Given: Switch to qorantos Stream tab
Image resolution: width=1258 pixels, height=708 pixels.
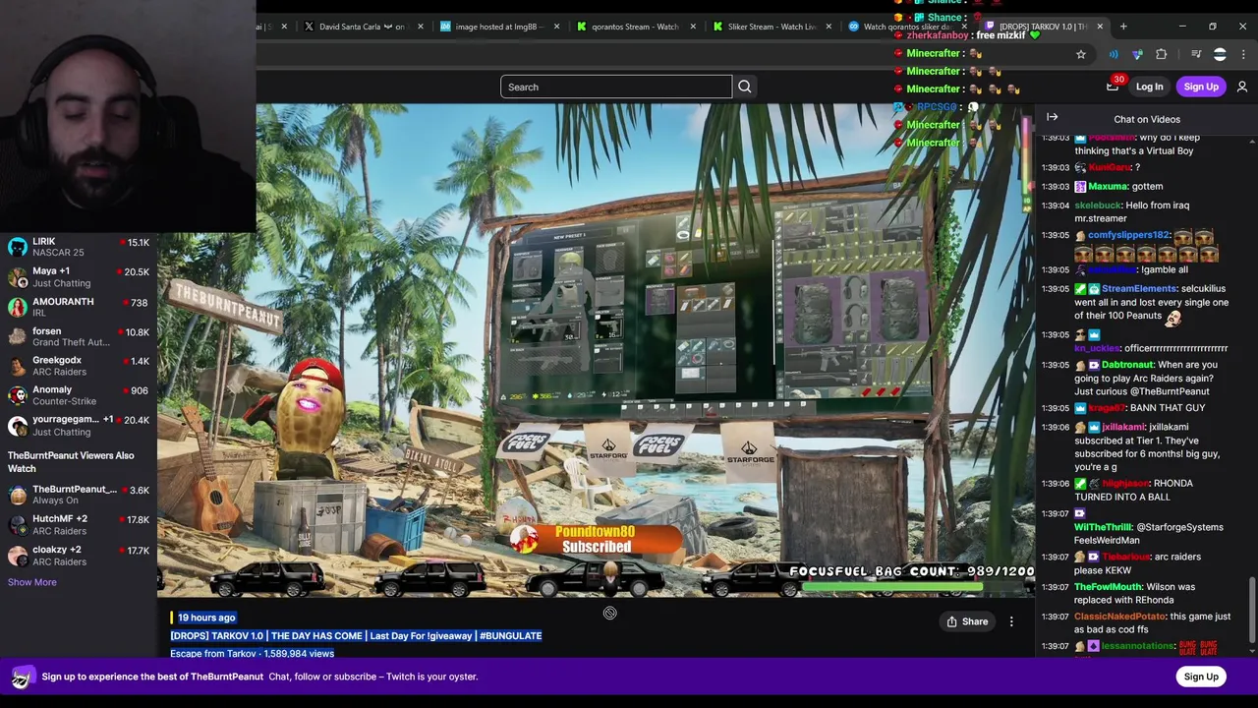Looking at the screenshot, I should coord(632,27).
